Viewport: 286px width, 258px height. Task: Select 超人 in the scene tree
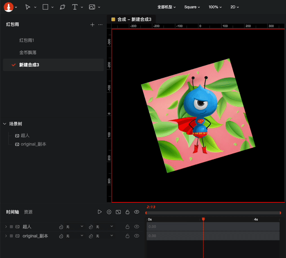point(25,136)
